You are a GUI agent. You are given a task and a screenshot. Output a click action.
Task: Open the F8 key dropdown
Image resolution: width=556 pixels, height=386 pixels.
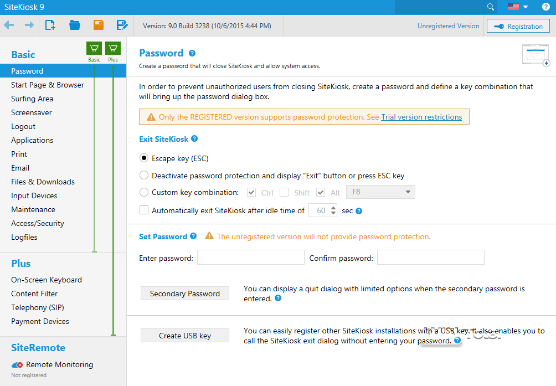point(380,192)
